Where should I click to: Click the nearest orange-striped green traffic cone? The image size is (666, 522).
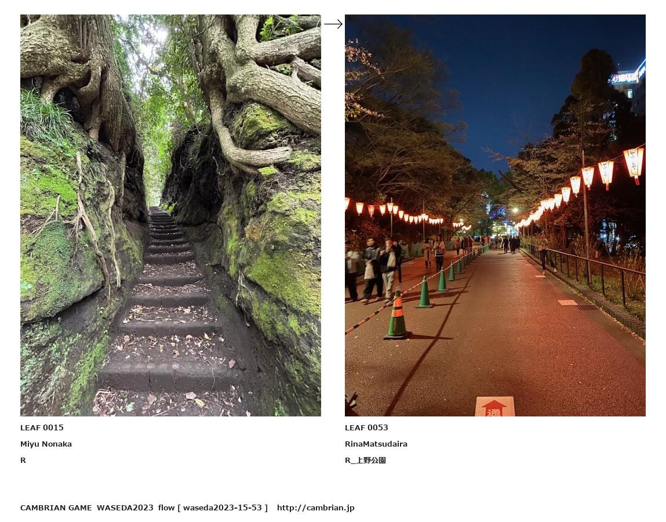pyautogui.click(x=397, y=314)
